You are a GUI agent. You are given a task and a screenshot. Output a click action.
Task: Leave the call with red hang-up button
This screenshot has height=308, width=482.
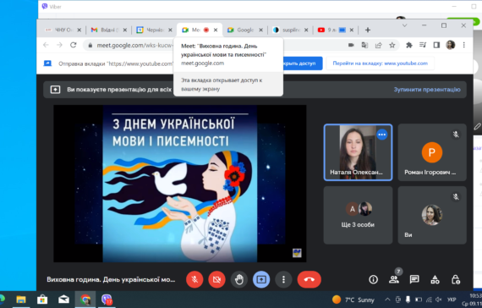tap(309, 279)
